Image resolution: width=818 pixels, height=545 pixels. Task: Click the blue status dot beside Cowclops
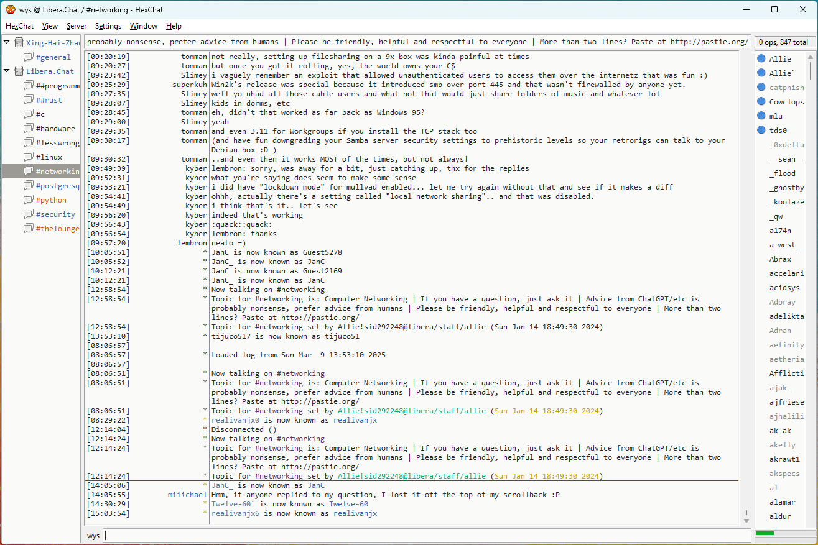[761, 102]
